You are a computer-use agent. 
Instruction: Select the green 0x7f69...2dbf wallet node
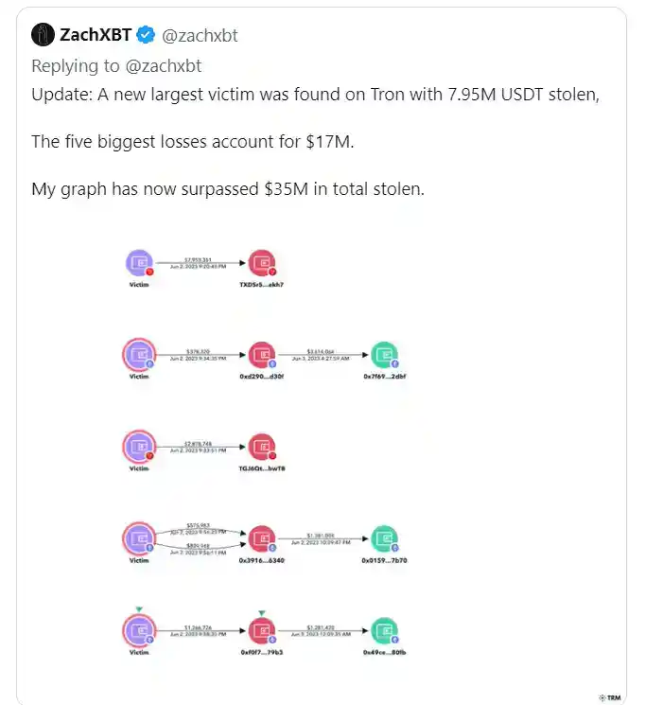pos(384,355)
